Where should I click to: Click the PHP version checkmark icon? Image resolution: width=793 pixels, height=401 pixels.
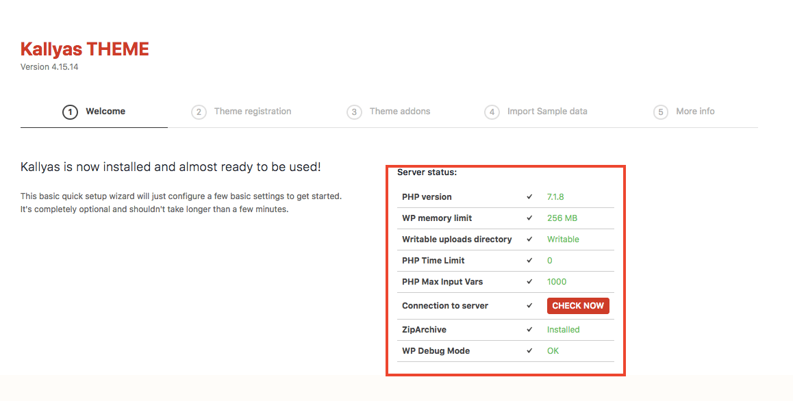529,197
